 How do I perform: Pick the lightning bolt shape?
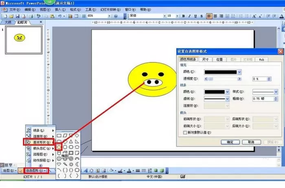[65, 164]
